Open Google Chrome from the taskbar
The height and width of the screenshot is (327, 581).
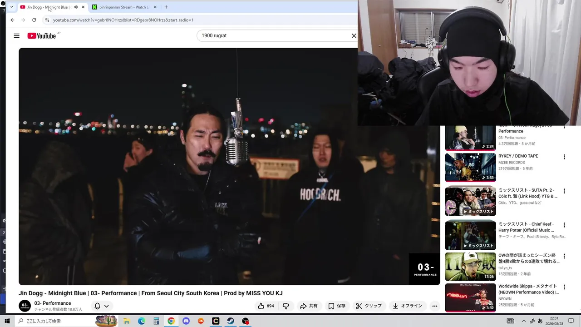point(171,321)
